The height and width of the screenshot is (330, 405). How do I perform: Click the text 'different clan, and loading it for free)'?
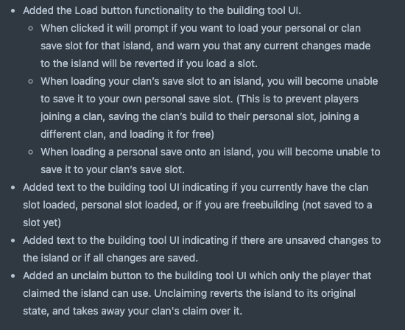[127, 134]
